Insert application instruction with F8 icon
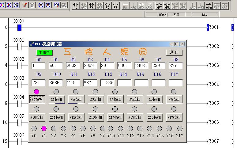The height and width of the screenshot is (148, 237). (x=115, y=5)
